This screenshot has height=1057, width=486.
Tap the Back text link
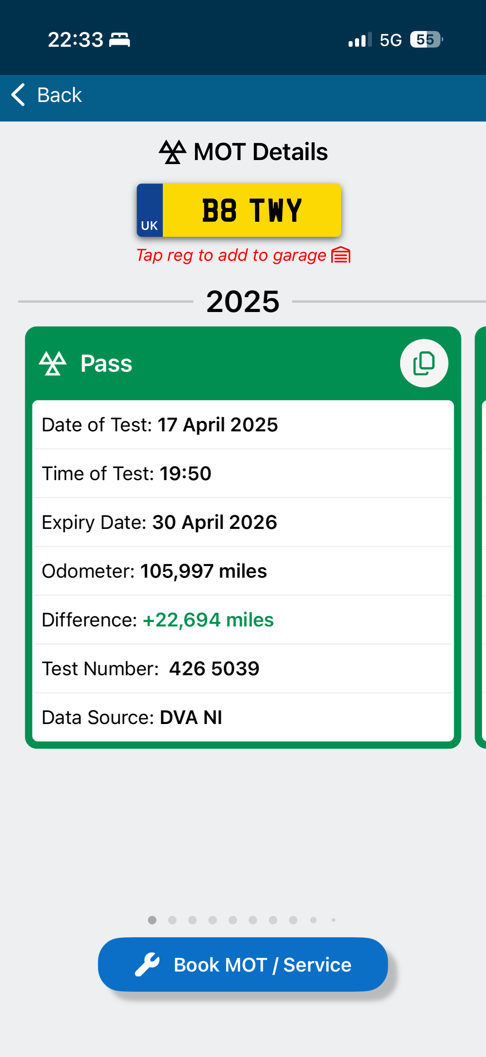pyautogui.click(x=60, y=95)
